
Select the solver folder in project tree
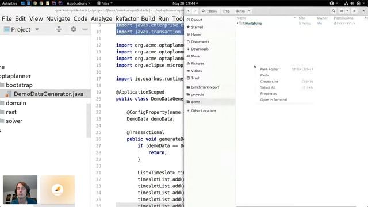(x=14, y=121)
